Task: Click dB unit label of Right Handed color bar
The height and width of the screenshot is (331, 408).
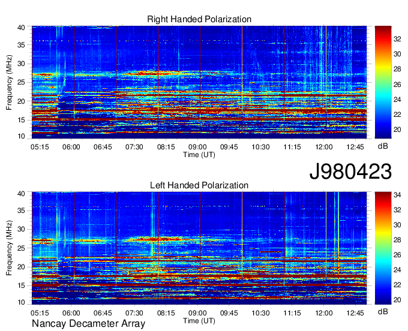Action: [x=383, y=146]
